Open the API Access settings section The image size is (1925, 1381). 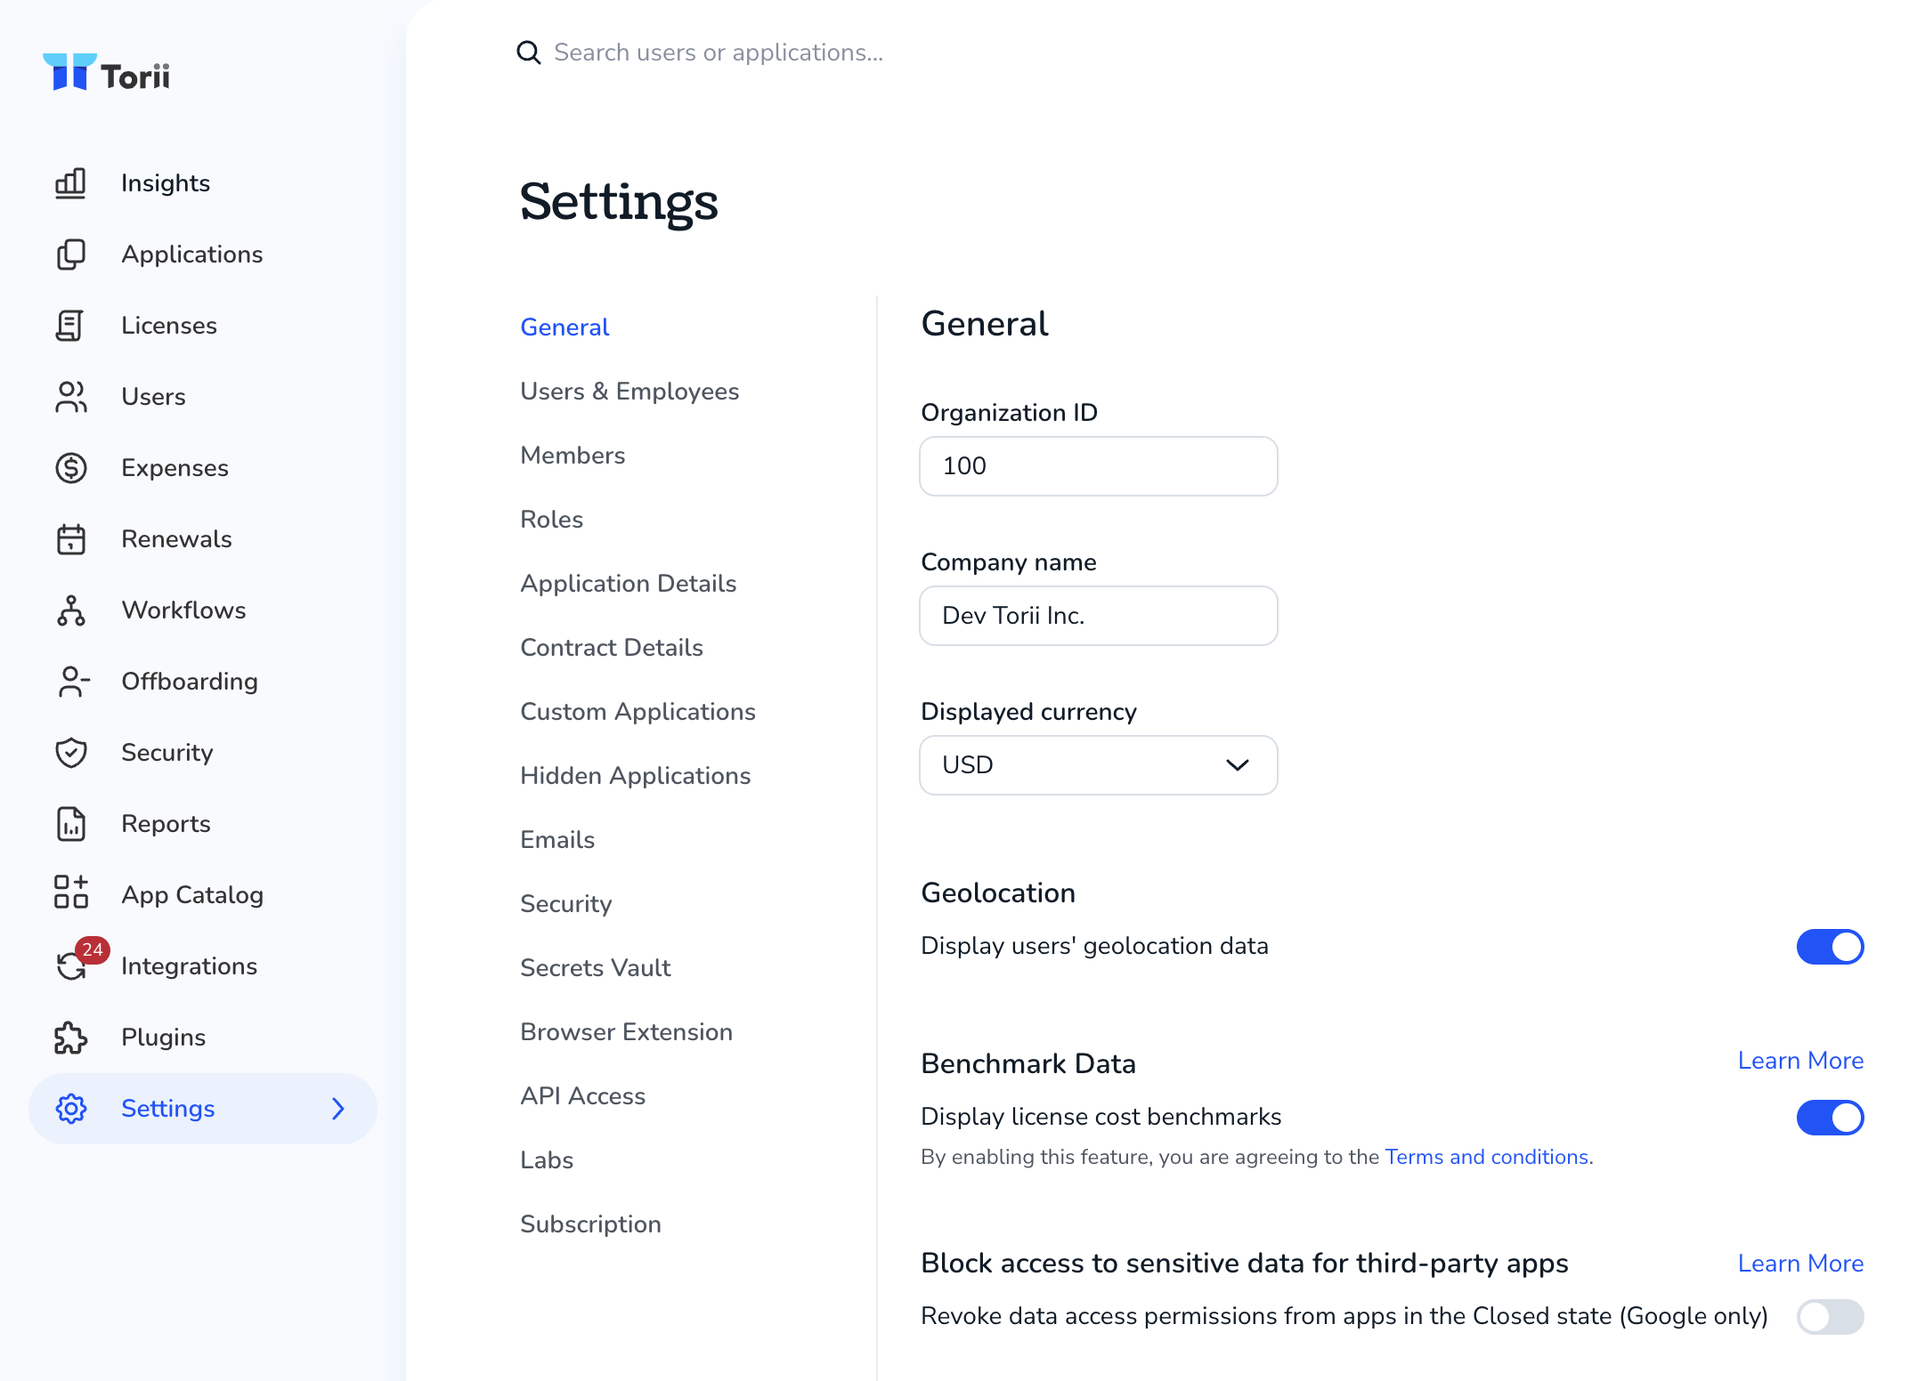pos(582,1096)
